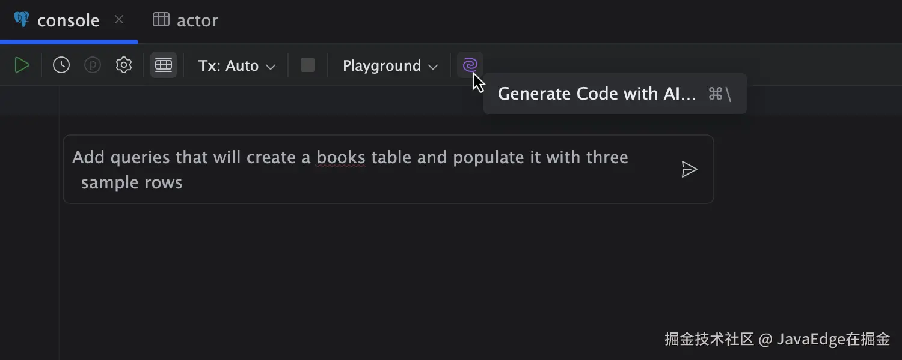Run the query with the green play icon
The width and height of the screenshot is (902, 360).
tap(22, 65)
